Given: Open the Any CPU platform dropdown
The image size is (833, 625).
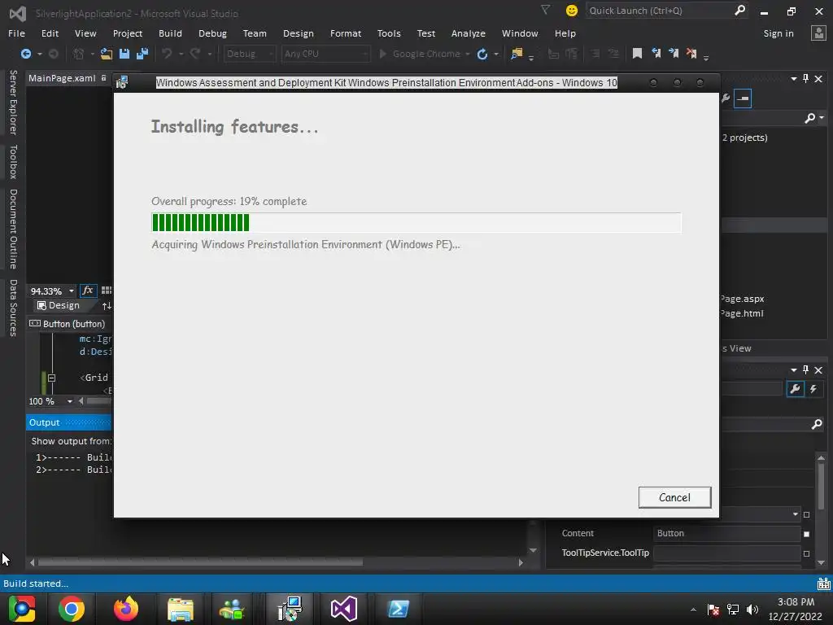Looking at the screenshot, I should (x=325, y=54).
